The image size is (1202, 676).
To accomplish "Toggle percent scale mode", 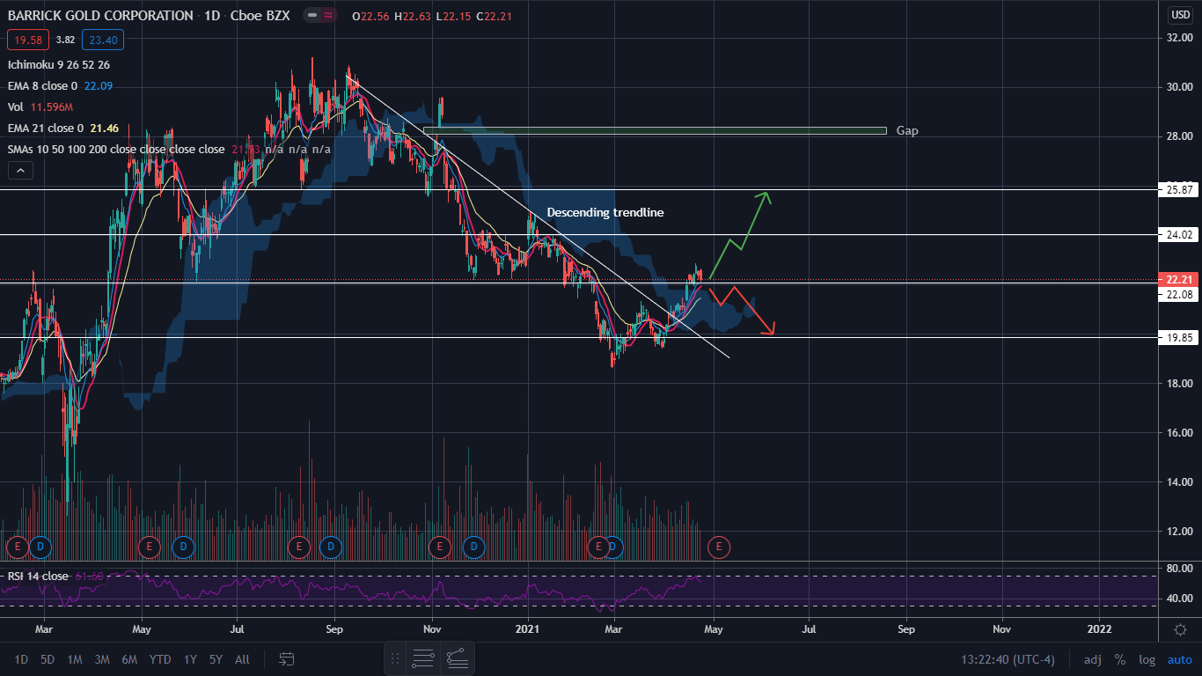I will click(x=1119, y=659).
